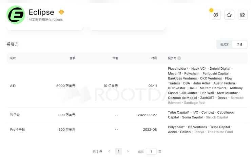Open Fenbushi Capital investor link

pos(215,73)
